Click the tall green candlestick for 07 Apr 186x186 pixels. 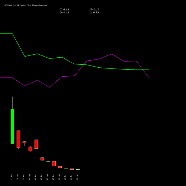(x=12, y=126)
